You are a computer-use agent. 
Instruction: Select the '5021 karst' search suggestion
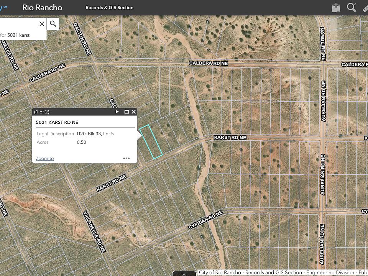click(18, 35)
